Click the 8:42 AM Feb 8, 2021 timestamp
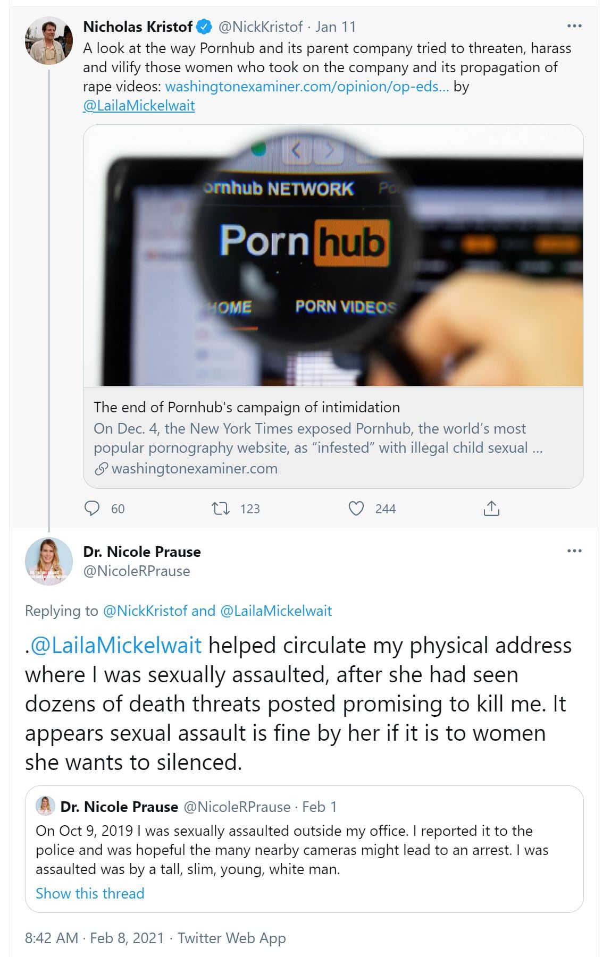The height and width of the screenshot is (957, 611). [94, 938]
